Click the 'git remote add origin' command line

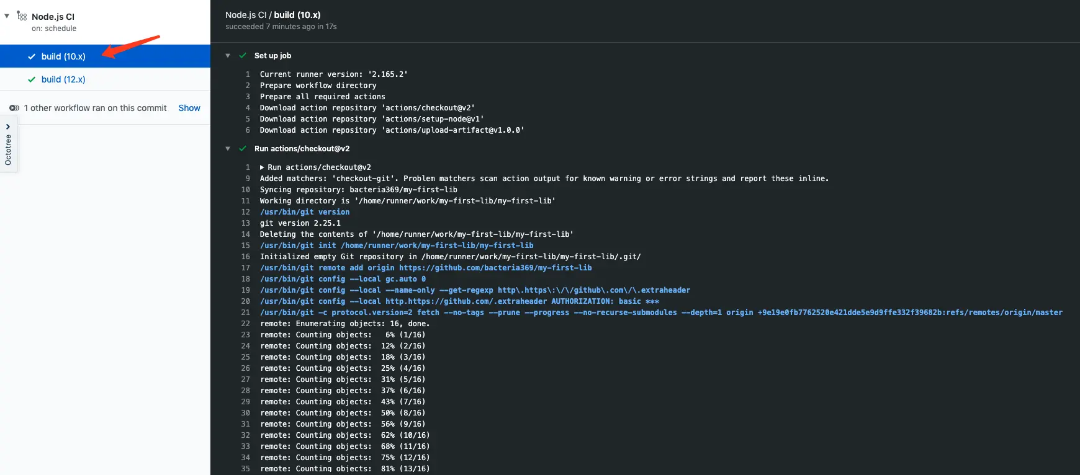[x=426, y=268]
